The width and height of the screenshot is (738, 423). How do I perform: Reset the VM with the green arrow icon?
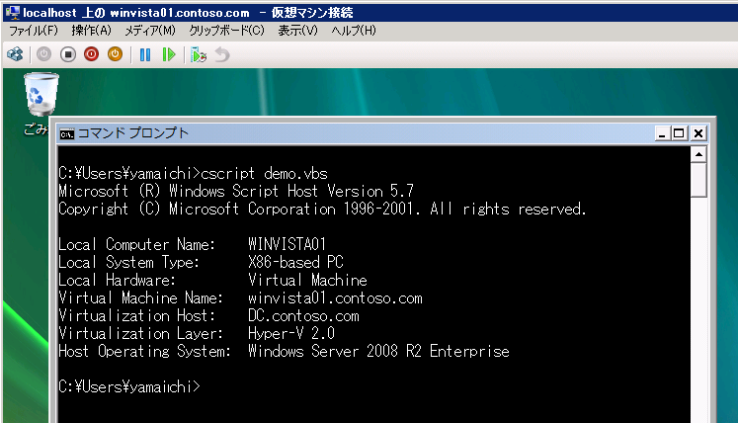(169, 54)
